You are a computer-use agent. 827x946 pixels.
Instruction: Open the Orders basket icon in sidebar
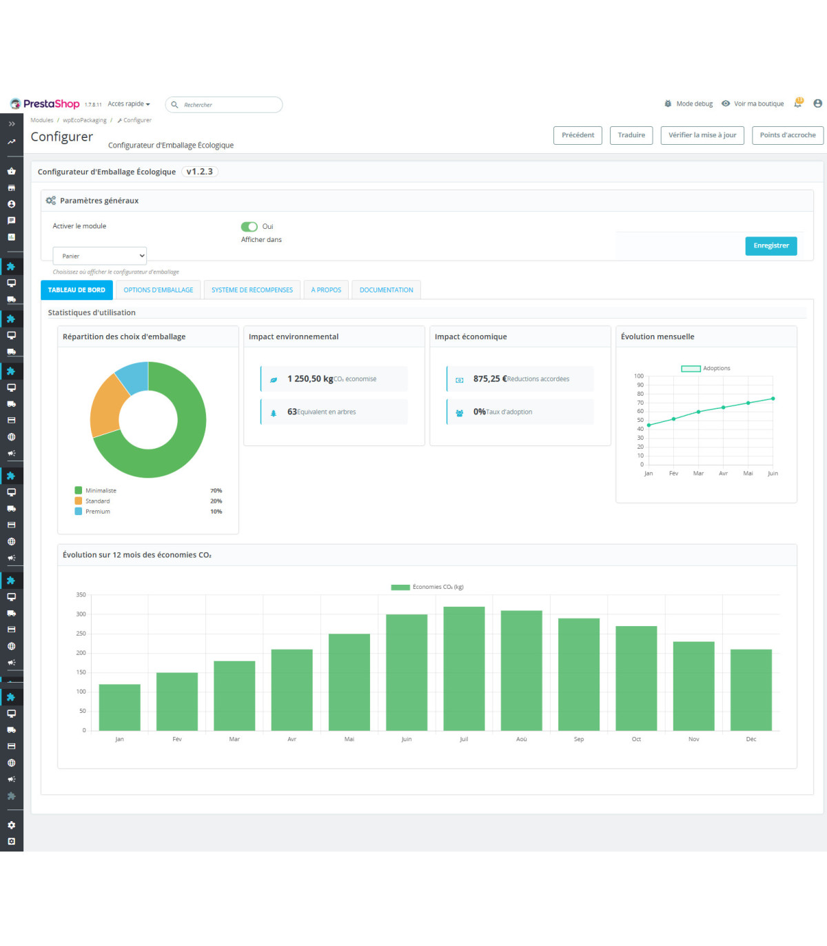pyautogui.click(x=11, y=171)
